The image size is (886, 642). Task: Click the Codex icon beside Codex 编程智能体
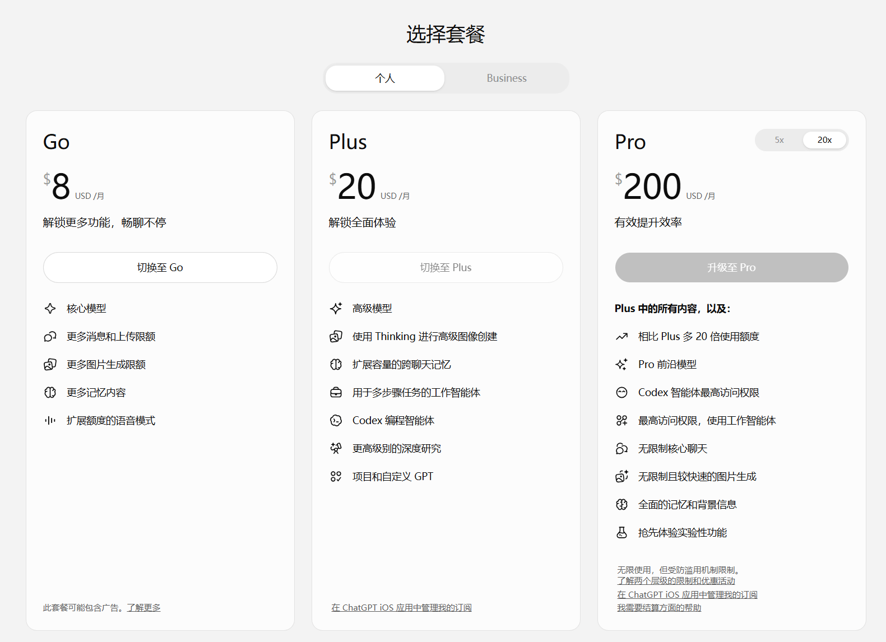(336, 421)
